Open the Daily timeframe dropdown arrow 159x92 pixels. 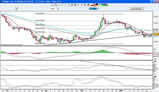tap(98, 9)
